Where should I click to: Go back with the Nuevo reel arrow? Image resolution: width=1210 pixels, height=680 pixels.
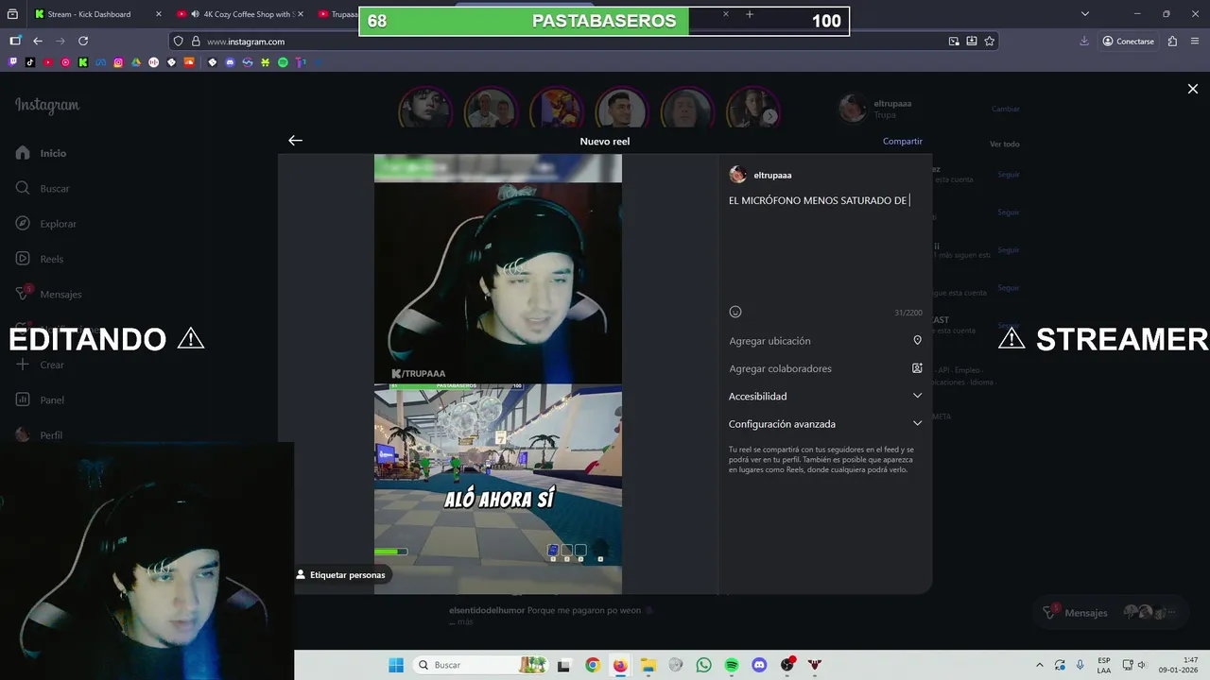pos(295,141)
